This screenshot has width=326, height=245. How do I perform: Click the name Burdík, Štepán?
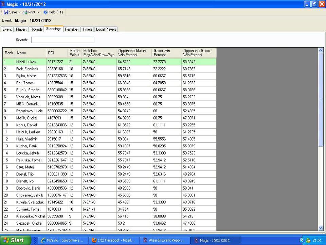[x=28, y=90]
